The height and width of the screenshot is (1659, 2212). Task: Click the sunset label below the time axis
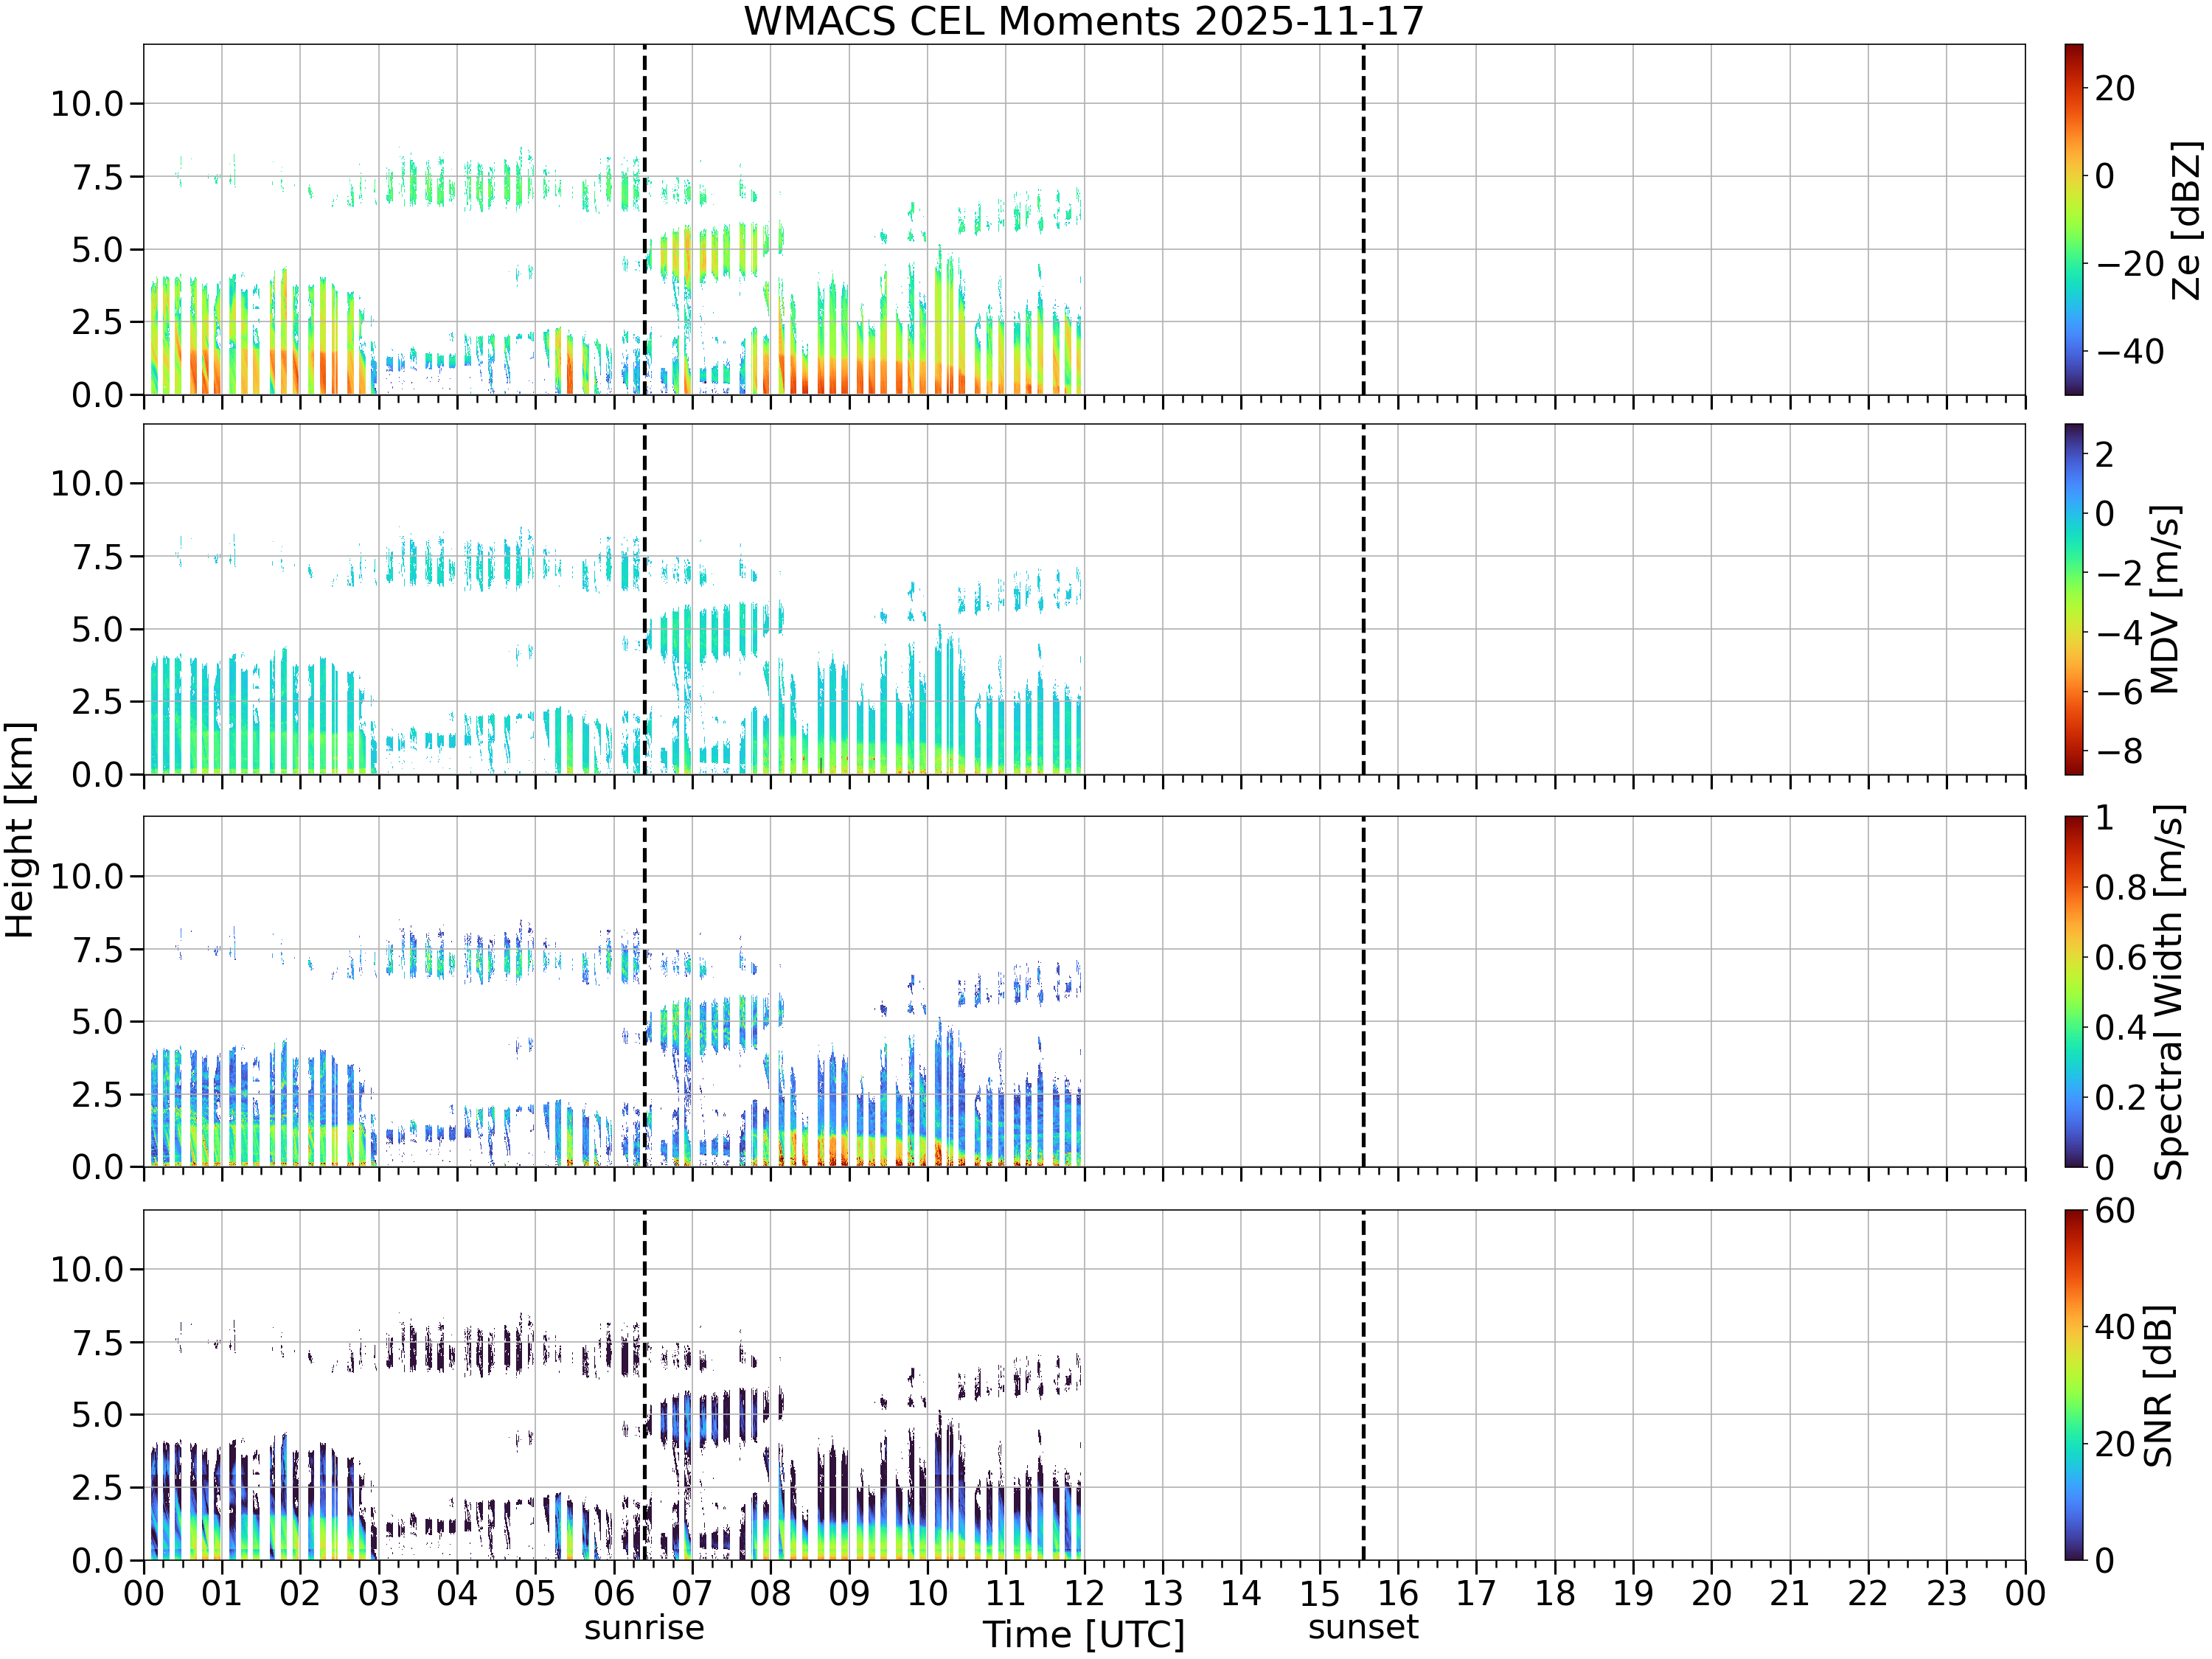1363,1627
